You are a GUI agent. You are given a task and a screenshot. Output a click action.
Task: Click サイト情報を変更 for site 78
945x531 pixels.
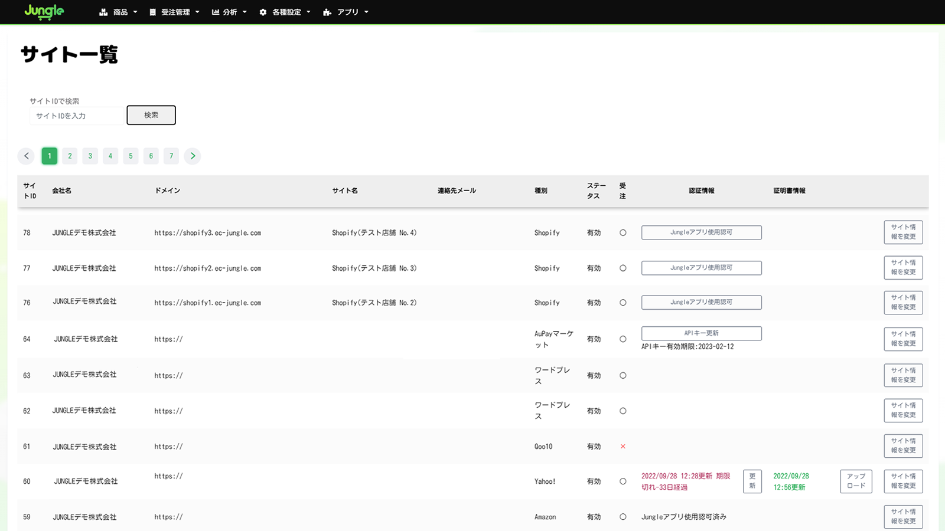pos(904,232)
